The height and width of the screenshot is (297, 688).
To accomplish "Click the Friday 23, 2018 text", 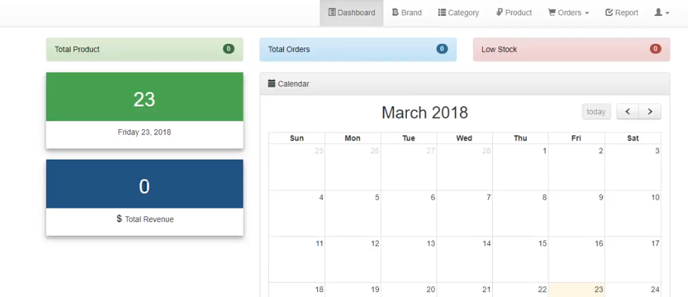I will pos(145,132).
